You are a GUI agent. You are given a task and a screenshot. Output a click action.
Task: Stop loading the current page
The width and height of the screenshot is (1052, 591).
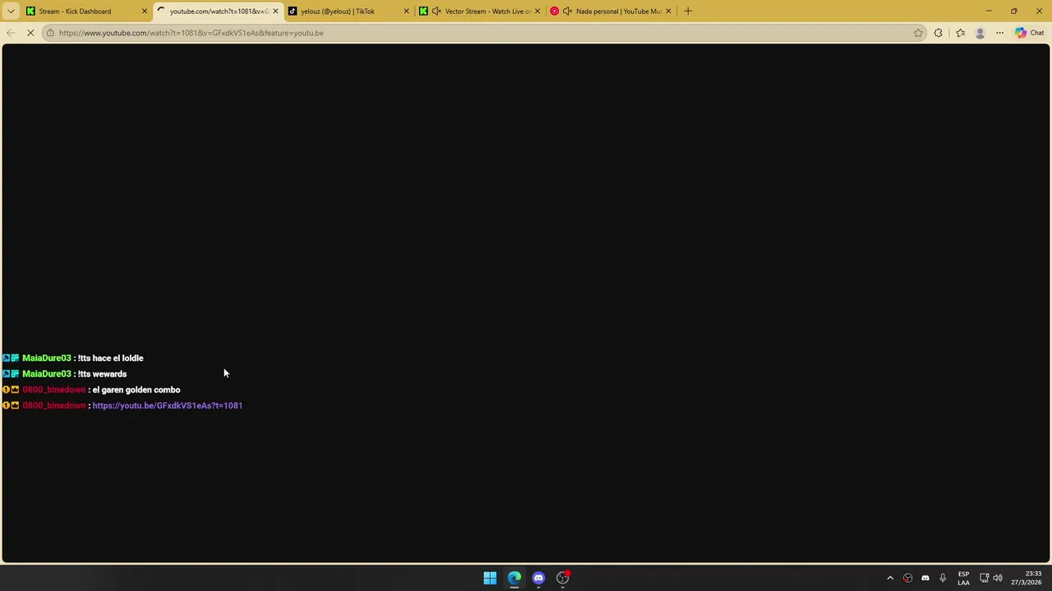[30, 33]
